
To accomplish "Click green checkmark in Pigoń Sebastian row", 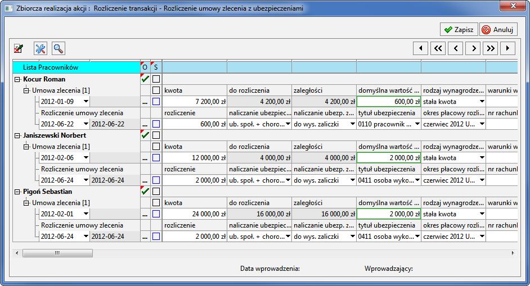I will coord(145,192).
